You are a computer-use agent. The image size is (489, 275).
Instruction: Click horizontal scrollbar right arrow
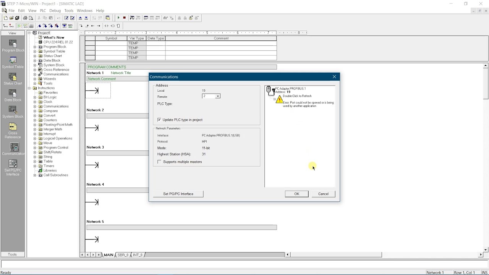[481, 254]
